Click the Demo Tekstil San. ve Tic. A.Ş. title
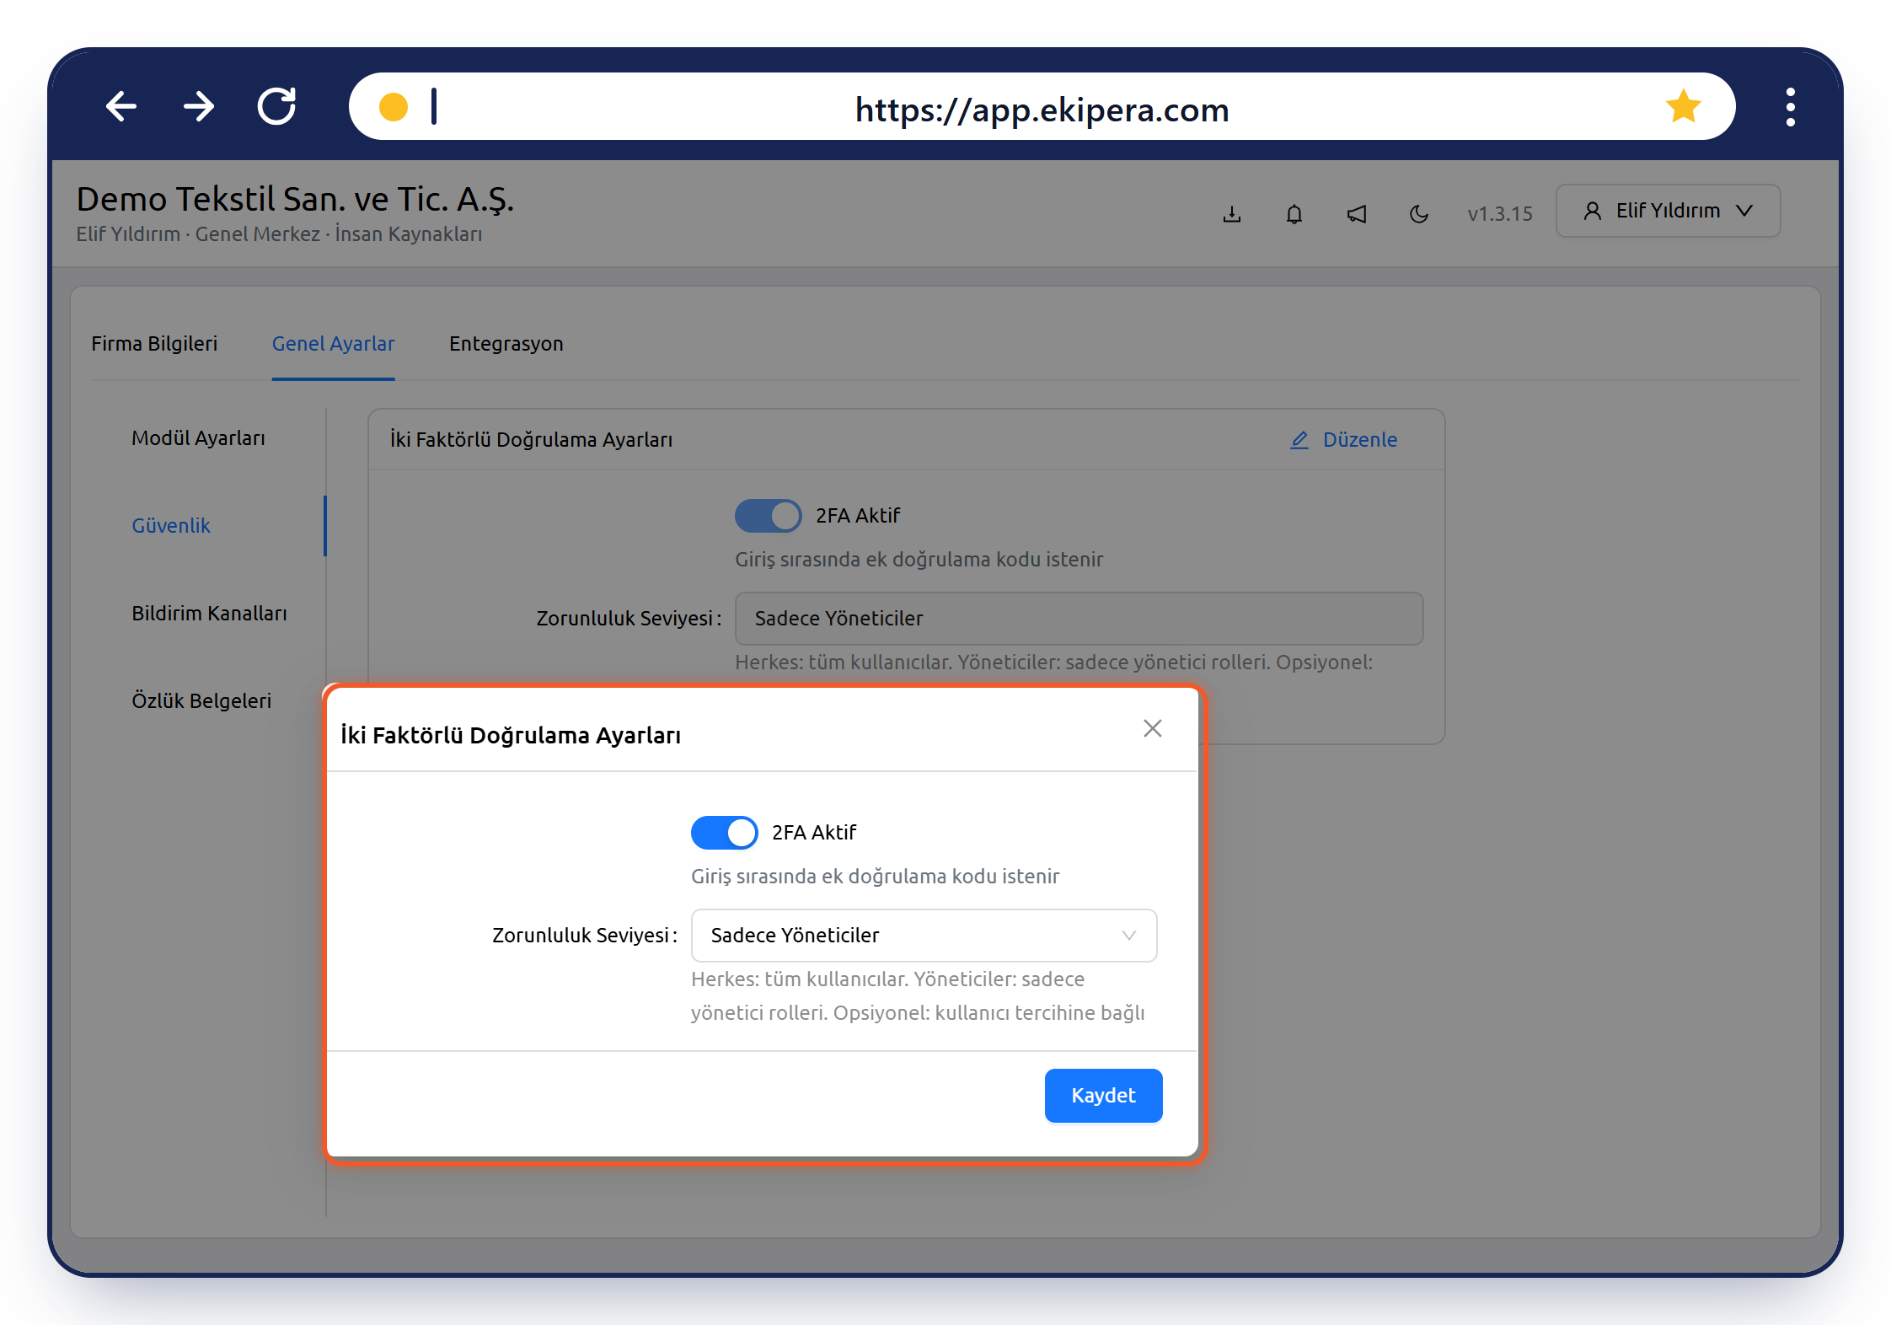 click(x=295, y=200)
